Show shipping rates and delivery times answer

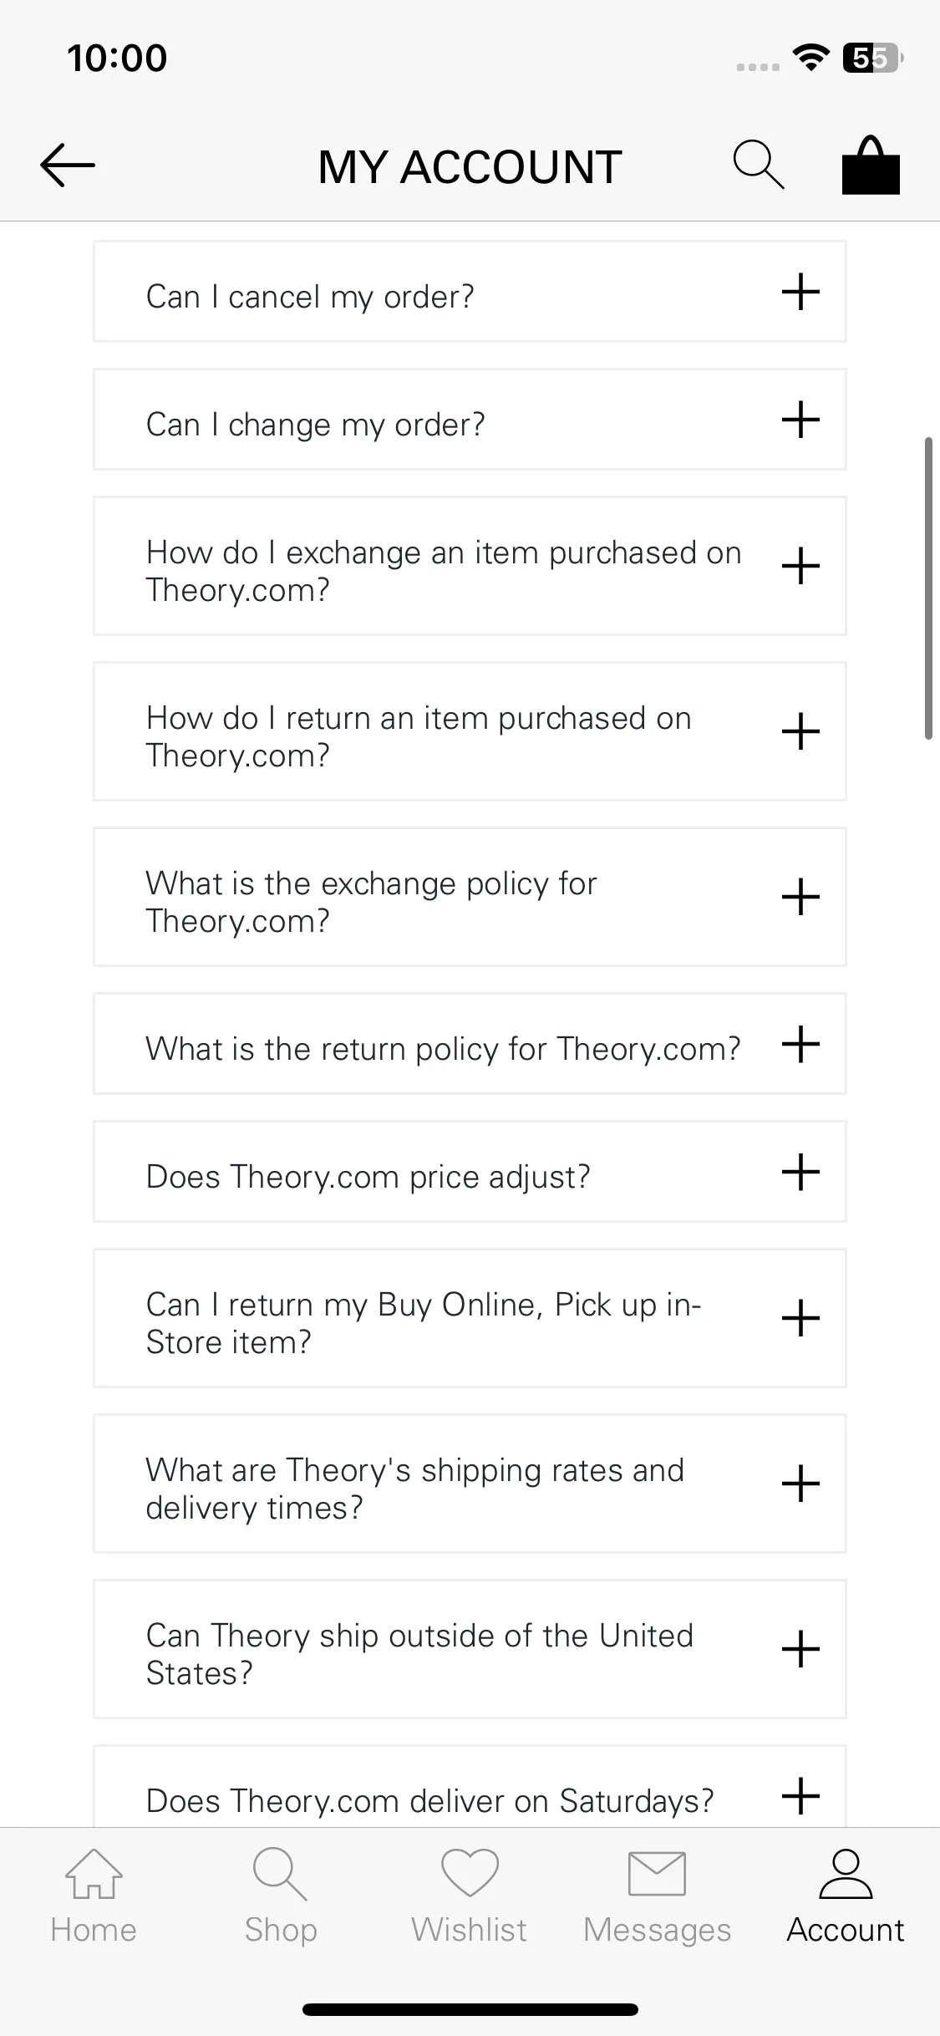coord(470,1484)
